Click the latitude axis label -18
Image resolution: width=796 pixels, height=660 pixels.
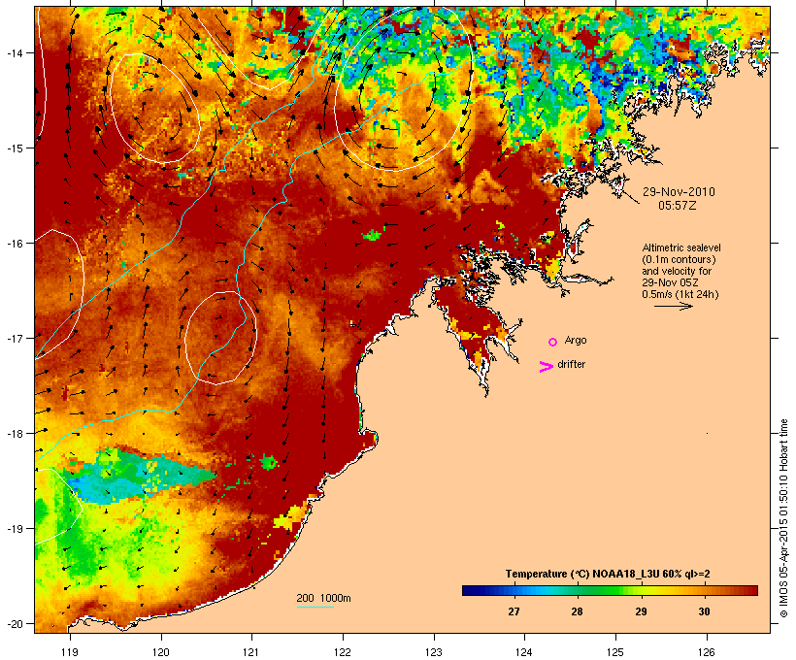coord(14,433)
